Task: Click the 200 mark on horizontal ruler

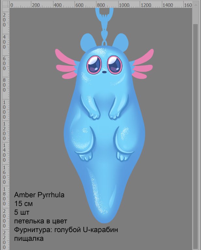Action: tap(36, 5)
